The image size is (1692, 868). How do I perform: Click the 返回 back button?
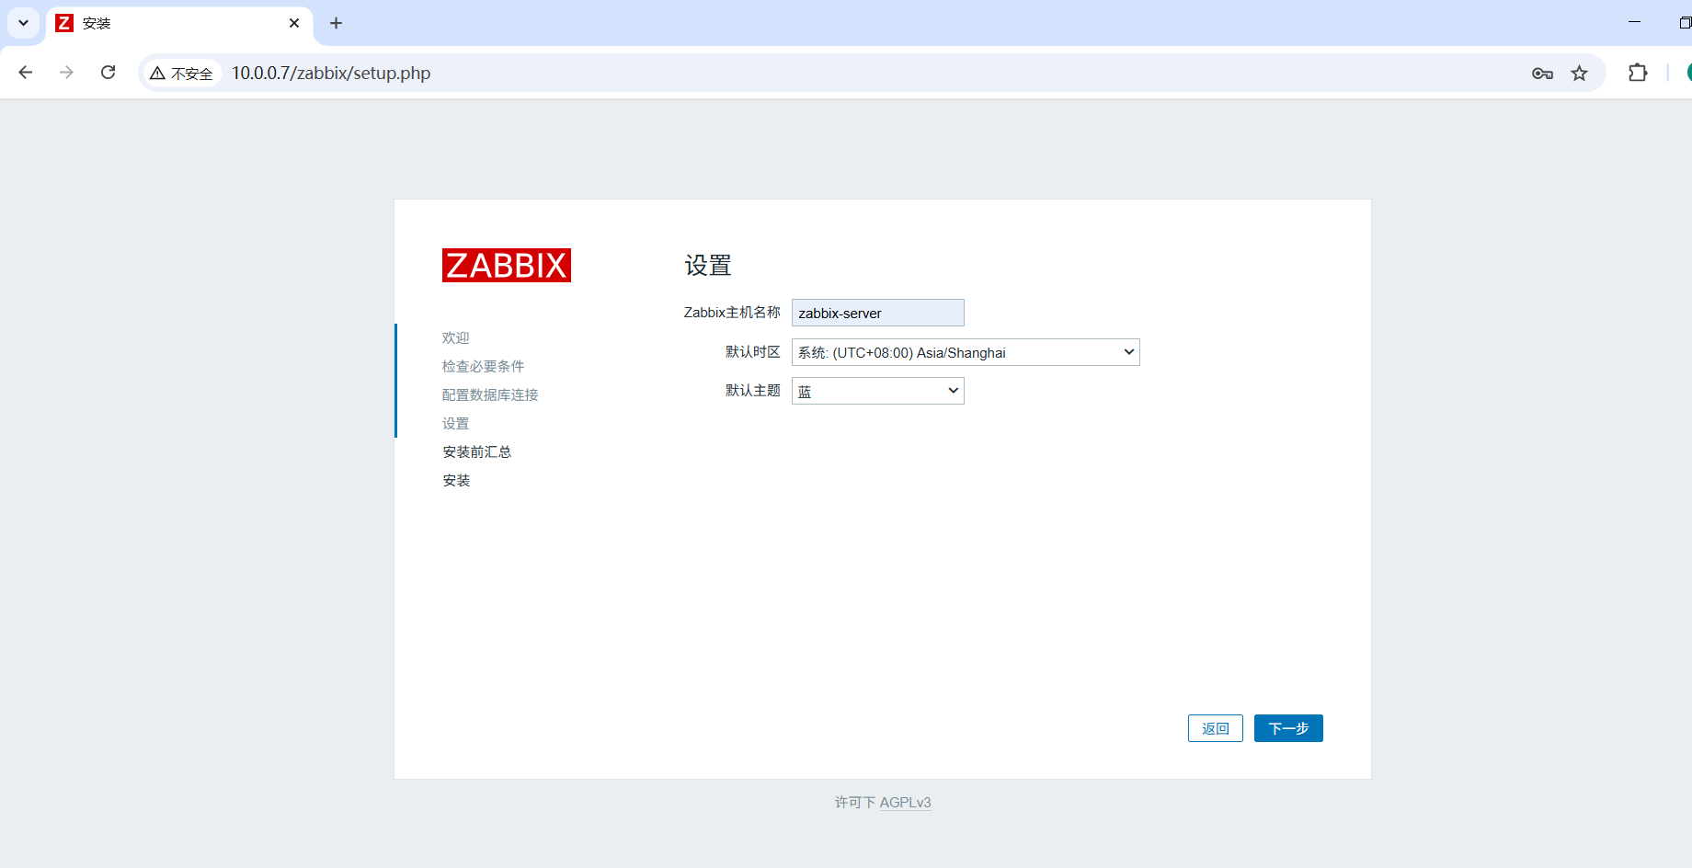[x=1216, y=728]
